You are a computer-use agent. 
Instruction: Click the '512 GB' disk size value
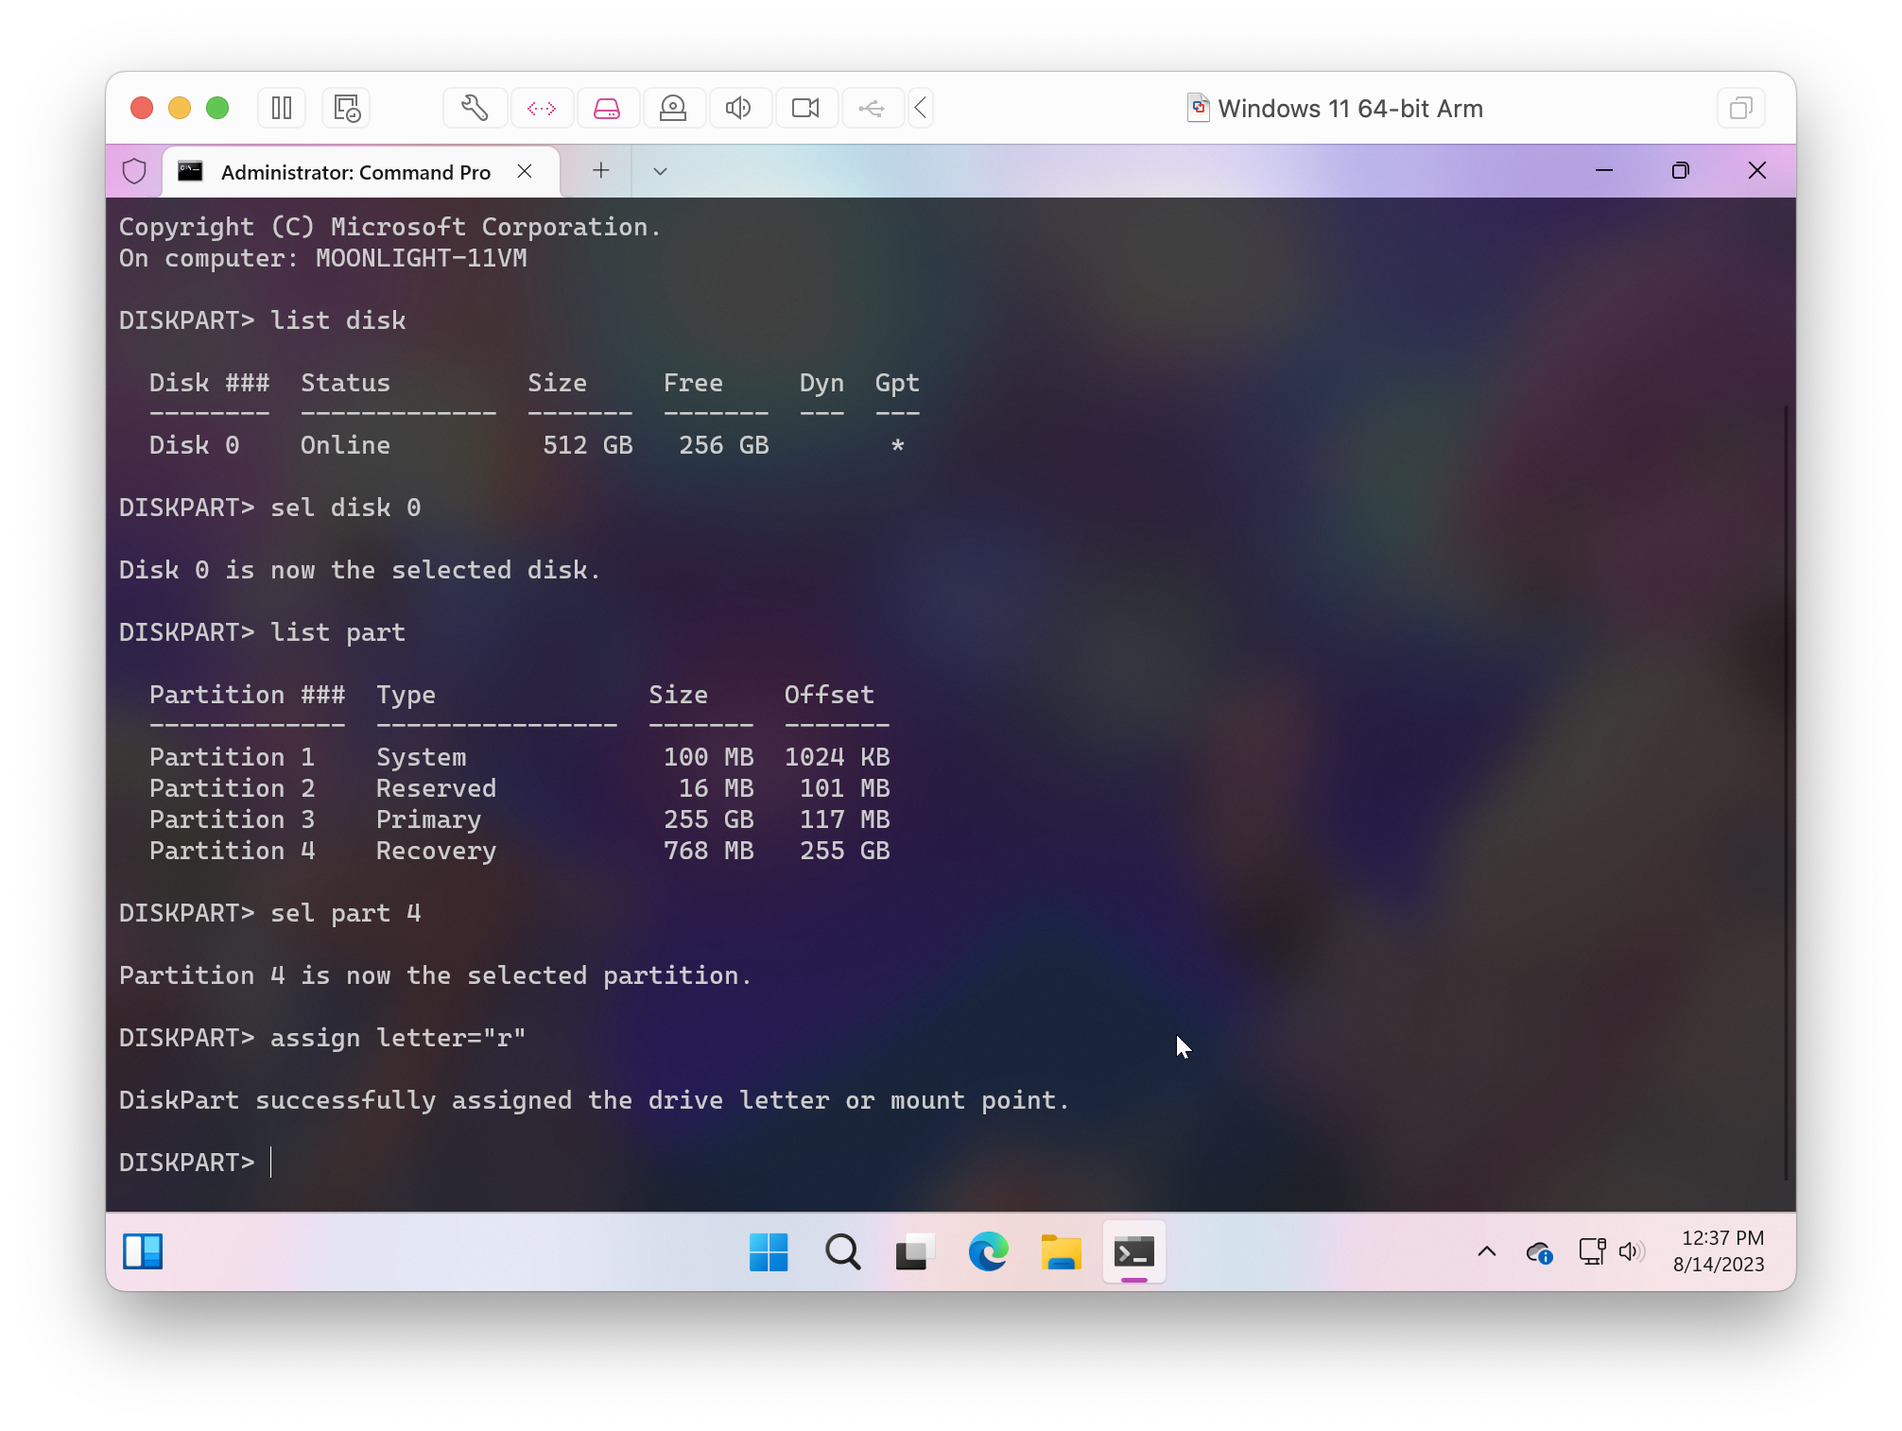(x=587, y=445)
